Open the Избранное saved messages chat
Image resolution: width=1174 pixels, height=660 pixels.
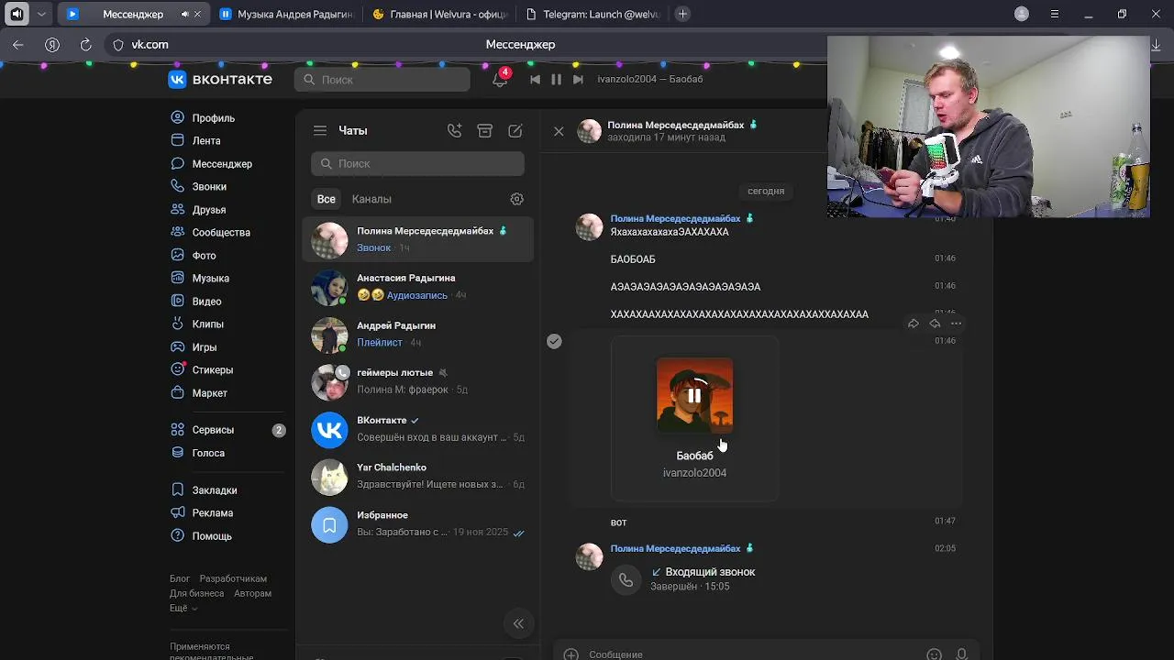(417, 524)
